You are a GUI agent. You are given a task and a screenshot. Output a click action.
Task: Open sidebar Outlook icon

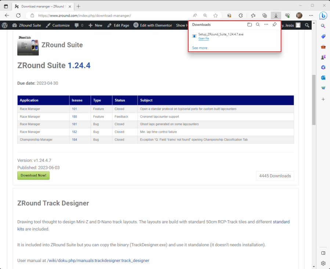(x=323, y=78)
